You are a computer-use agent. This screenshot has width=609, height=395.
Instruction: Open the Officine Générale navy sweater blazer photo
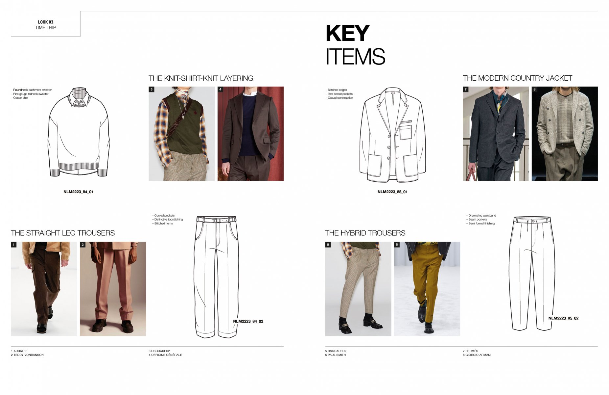tap(250, 134)
